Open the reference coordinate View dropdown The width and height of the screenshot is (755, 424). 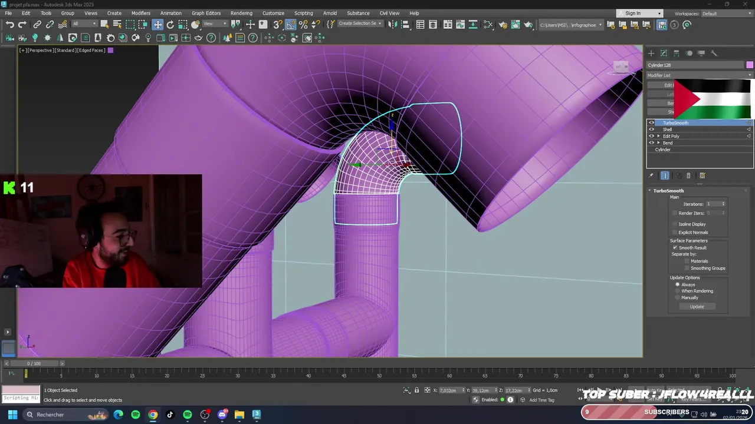[x=215, y=24]
